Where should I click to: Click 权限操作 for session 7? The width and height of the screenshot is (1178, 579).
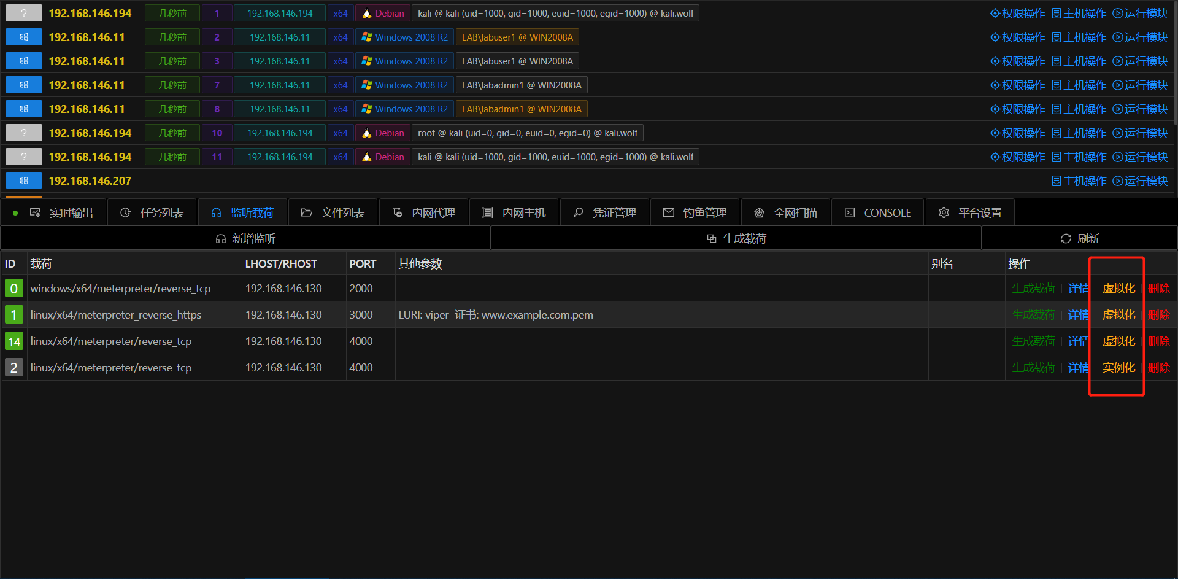point(1017,85)
